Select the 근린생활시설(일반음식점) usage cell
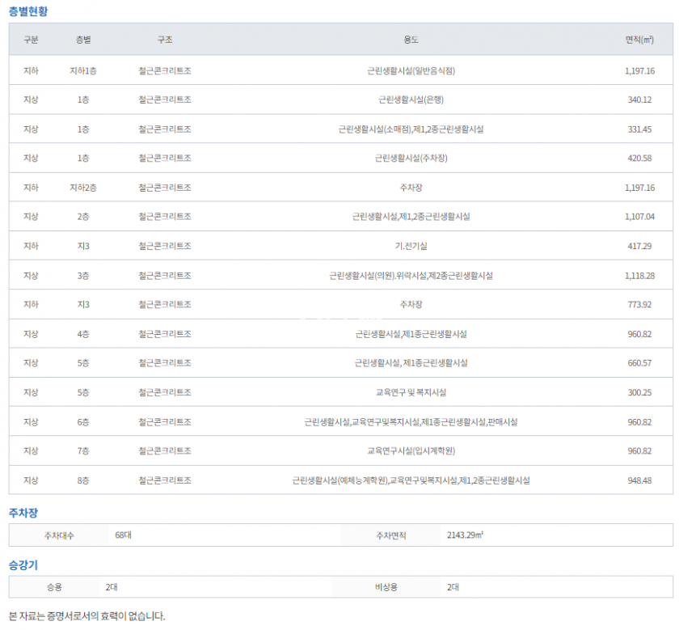 pos(411,71)
